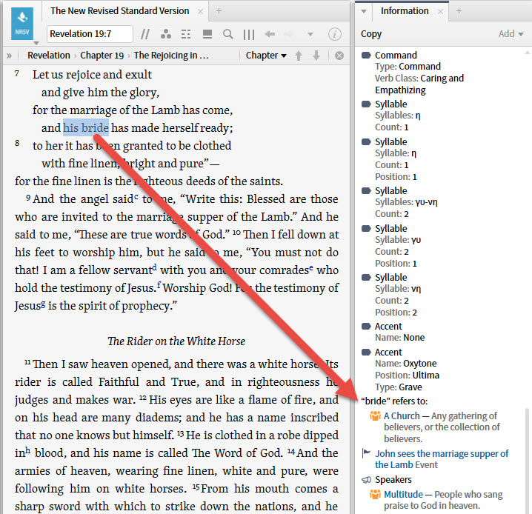532x514 pixels.
Task: Open the parallel resources slashes icon
Action: (145, 34)
